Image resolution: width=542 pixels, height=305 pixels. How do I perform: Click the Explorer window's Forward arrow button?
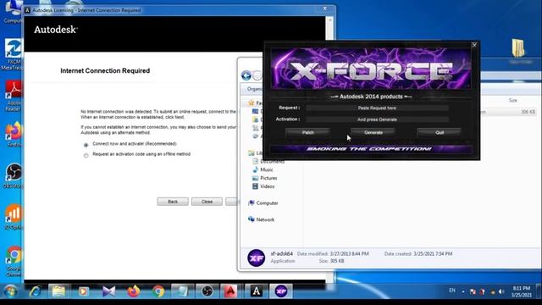pos(257,75)
